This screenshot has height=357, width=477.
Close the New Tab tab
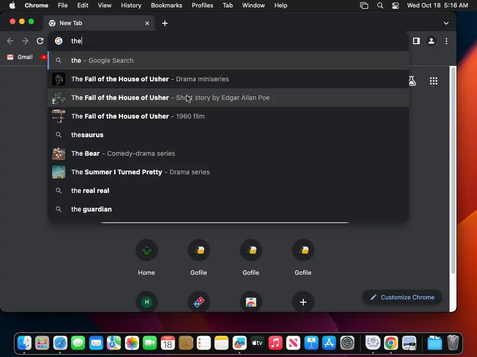(147, 23)
